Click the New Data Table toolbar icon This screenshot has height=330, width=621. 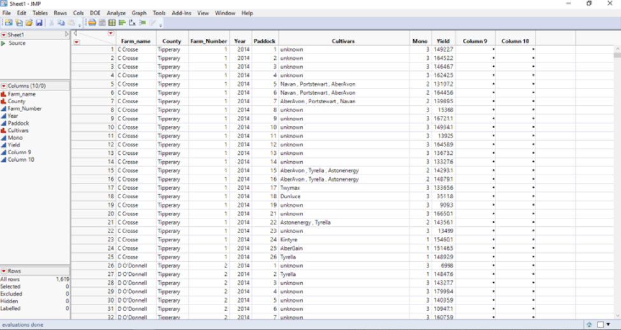(9, 23)
